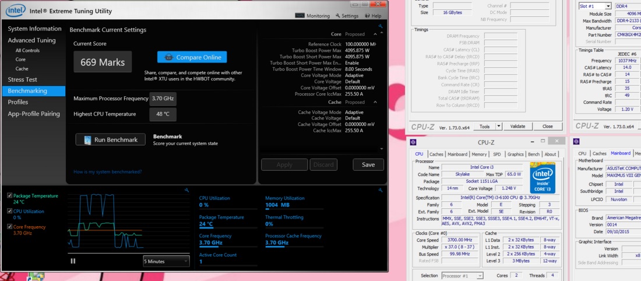The image size is (641, 281).
Task: Open Profiles in XTU sidebar
Action: (18, 102)
